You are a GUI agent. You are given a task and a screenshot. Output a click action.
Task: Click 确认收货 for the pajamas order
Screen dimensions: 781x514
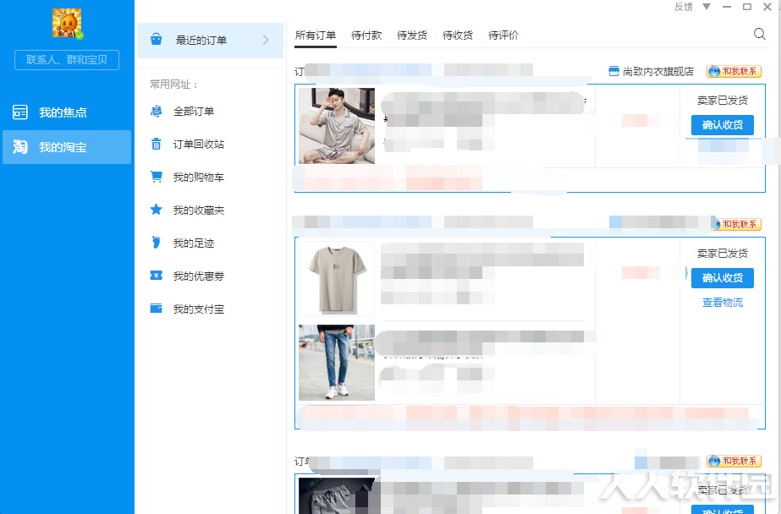pos(723,125)
